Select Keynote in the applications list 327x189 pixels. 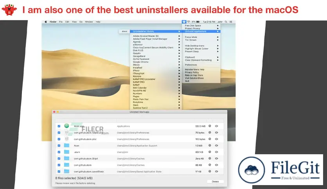click(155, 77)
